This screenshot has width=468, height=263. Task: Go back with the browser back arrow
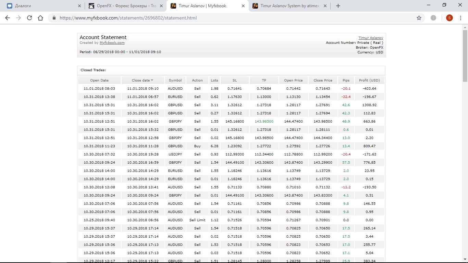point(8,18)
